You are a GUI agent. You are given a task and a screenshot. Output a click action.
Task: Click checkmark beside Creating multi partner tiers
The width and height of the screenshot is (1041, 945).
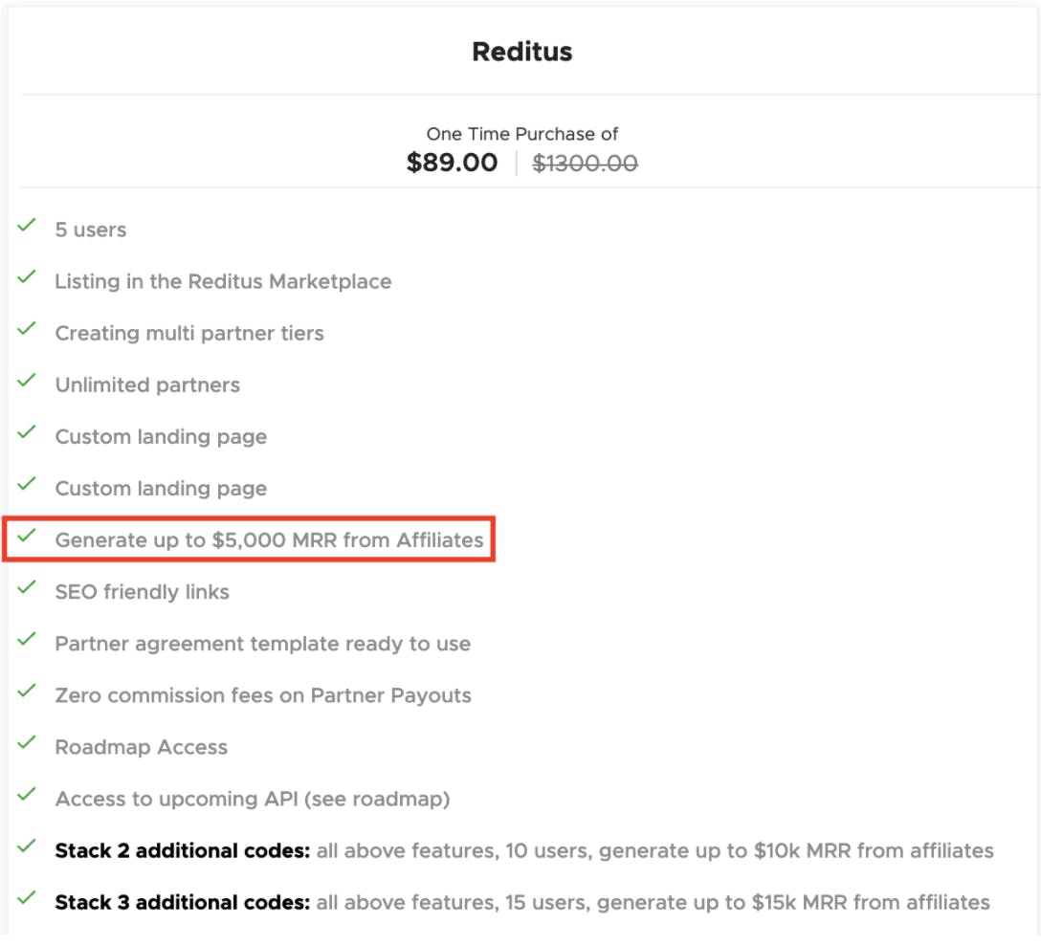click(27, 330)
